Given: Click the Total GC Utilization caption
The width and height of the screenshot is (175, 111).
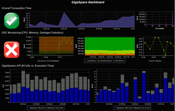Looking at the screenshot, I should point(155,61).
